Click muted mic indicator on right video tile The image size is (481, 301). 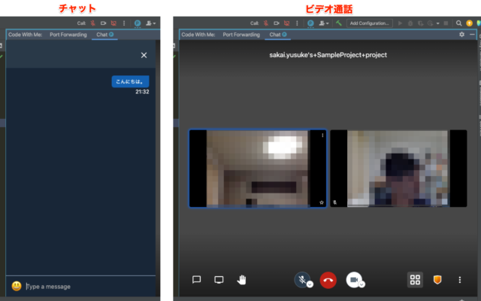(x=335, y=202)
